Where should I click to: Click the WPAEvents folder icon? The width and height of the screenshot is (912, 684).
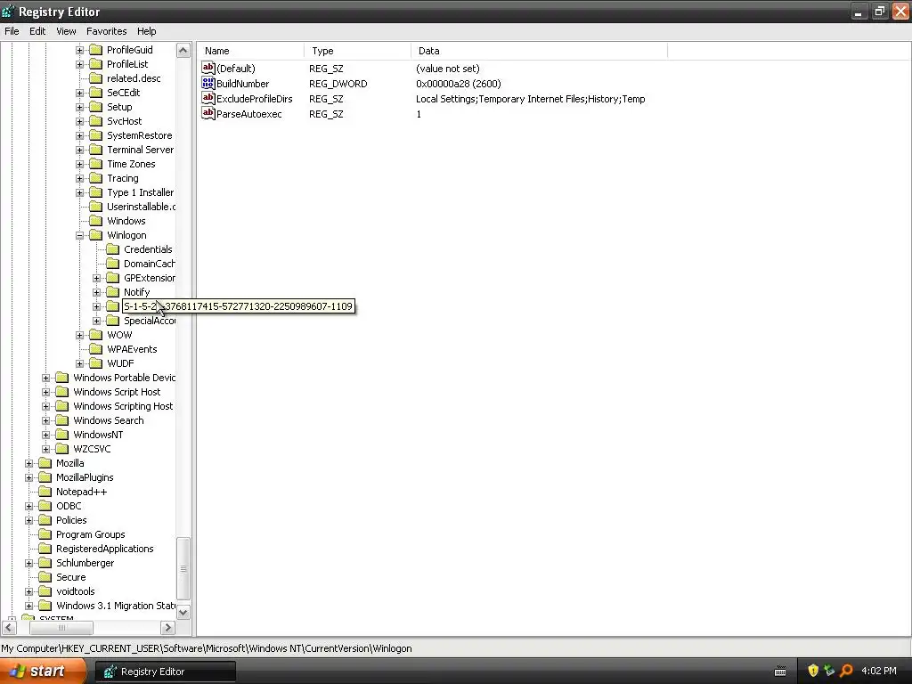click(x=96, y=349)
